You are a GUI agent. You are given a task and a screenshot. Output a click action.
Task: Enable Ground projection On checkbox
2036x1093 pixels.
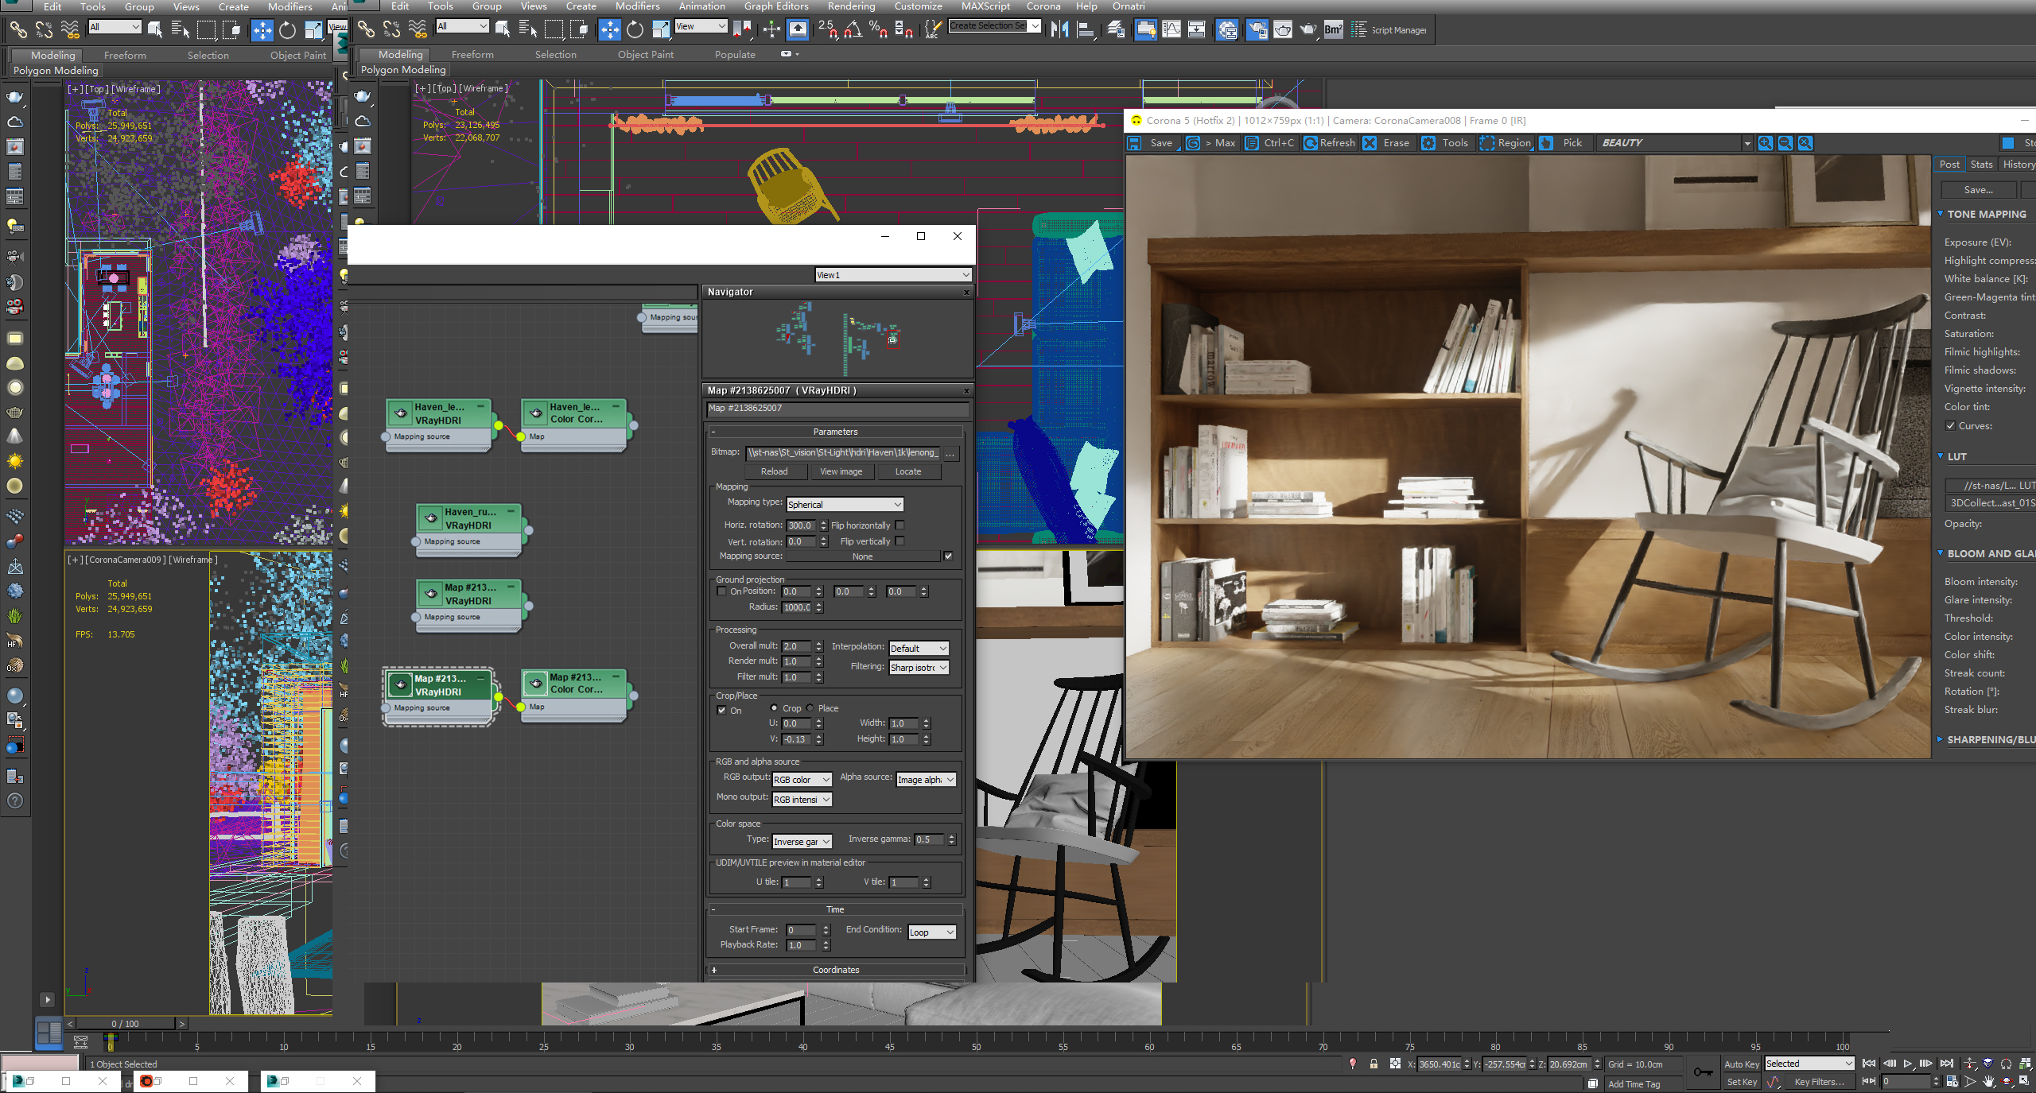coord(721,591)
